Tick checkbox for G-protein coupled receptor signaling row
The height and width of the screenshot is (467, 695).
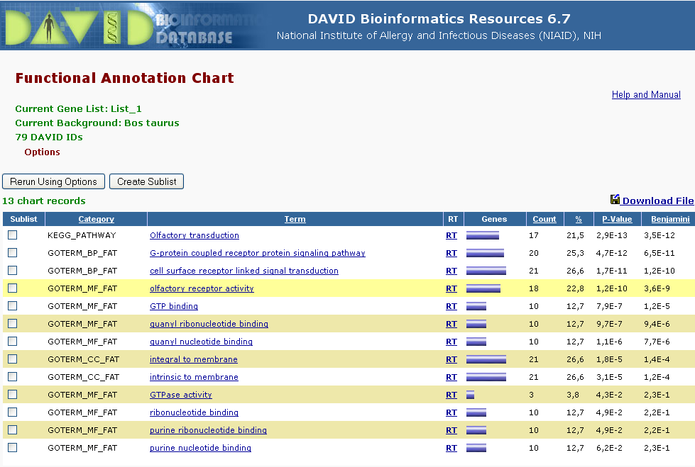[12, 253]
